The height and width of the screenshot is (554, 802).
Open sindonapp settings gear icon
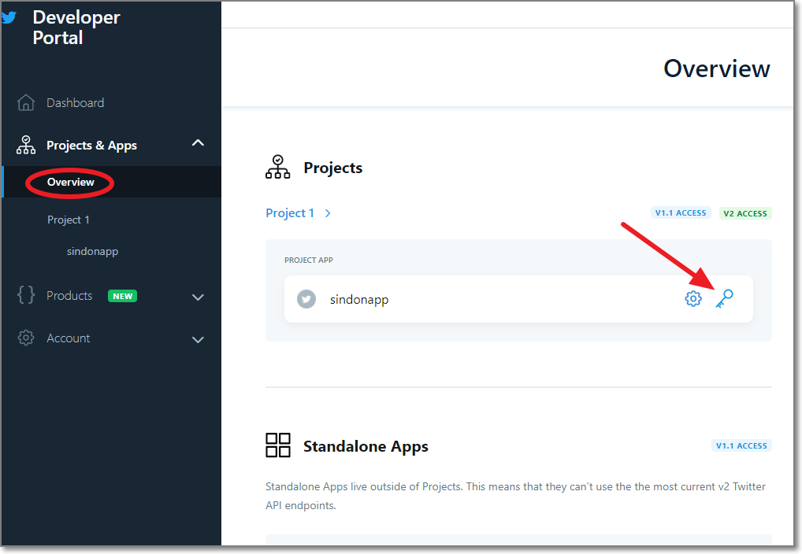[693, 299]
